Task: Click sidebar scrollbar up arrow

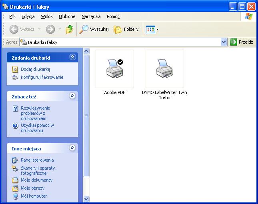Action: tap(86, 51)
